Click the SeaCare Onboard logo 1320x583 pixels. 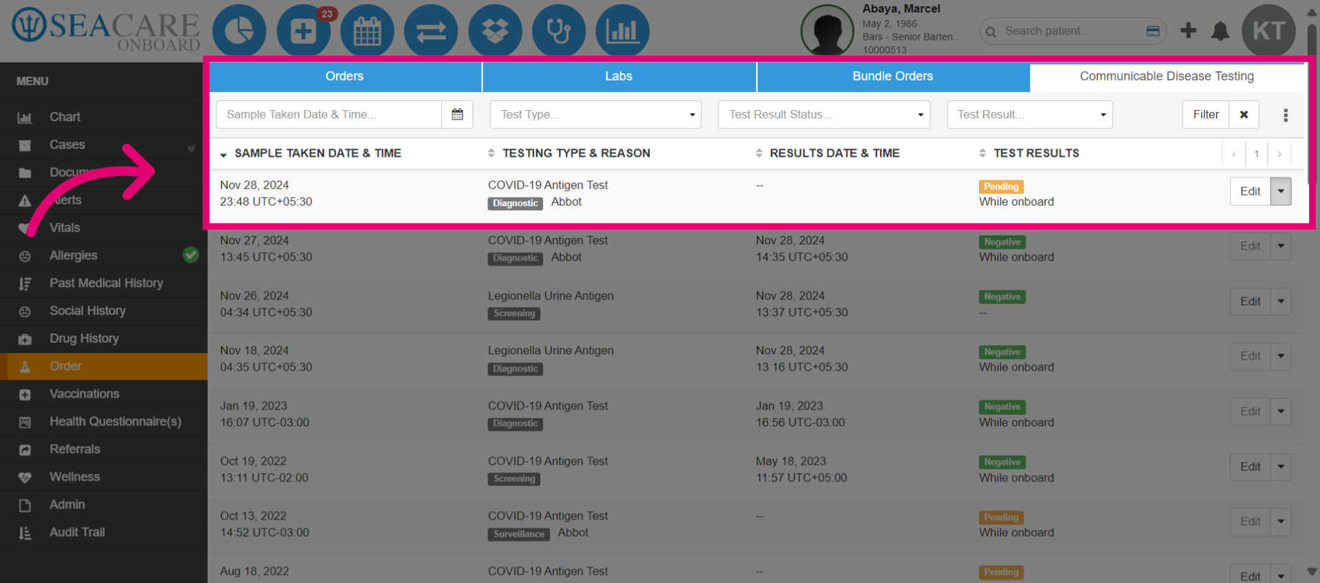click(x=106, y=30)
